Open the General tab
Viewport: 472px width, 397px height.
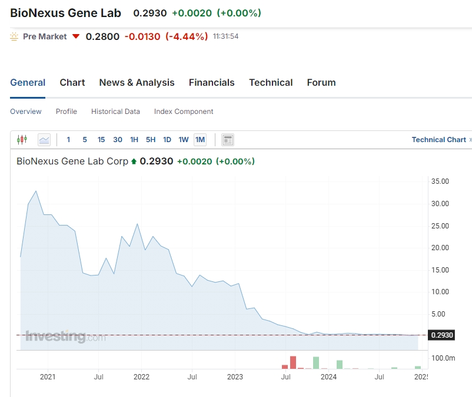tap(28, 83)
